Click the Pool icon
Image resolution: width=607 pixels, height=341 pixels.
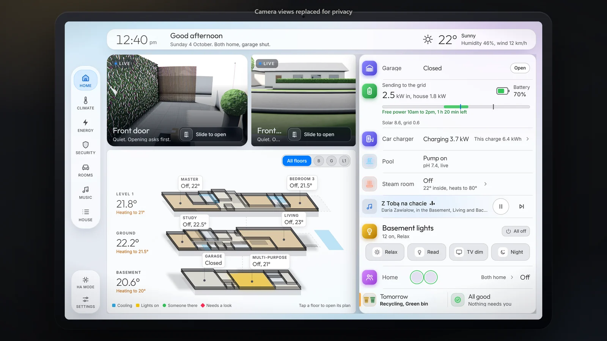click(x=370, y=161)
